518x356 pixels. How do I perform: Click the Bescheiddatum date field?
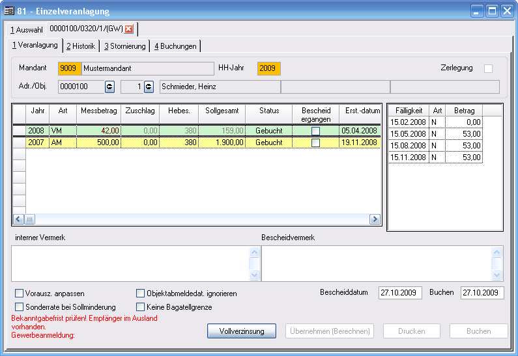click(x=400, y=293)
